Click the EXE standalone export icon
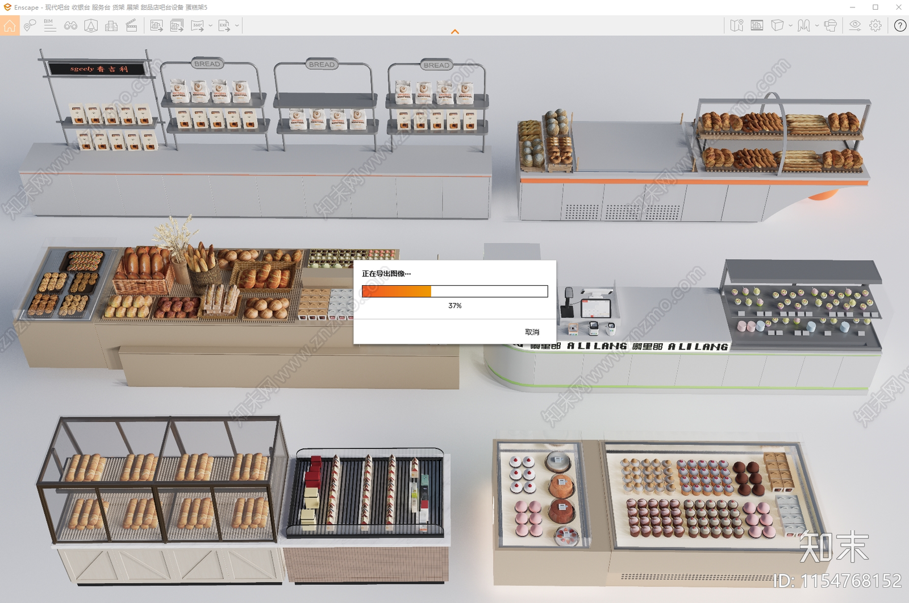 [x=224, y=26]
